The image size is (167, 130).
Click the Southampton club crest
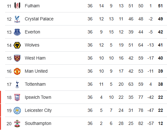point(17,124)
